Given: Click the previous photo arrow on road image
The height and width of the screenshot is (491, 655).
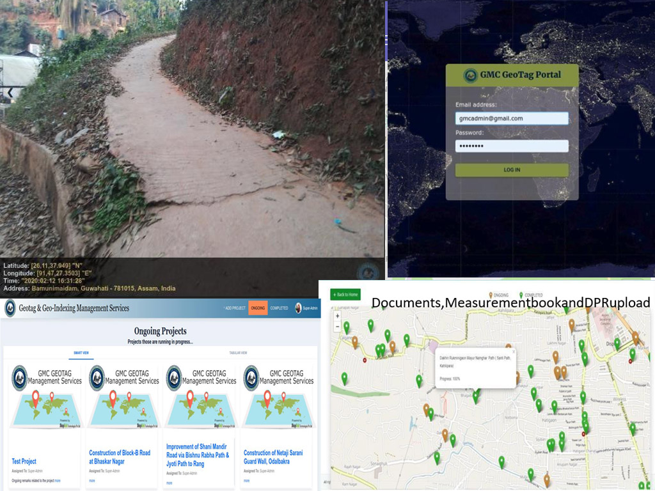Looking at the screenshot, I should pos(10,93).
